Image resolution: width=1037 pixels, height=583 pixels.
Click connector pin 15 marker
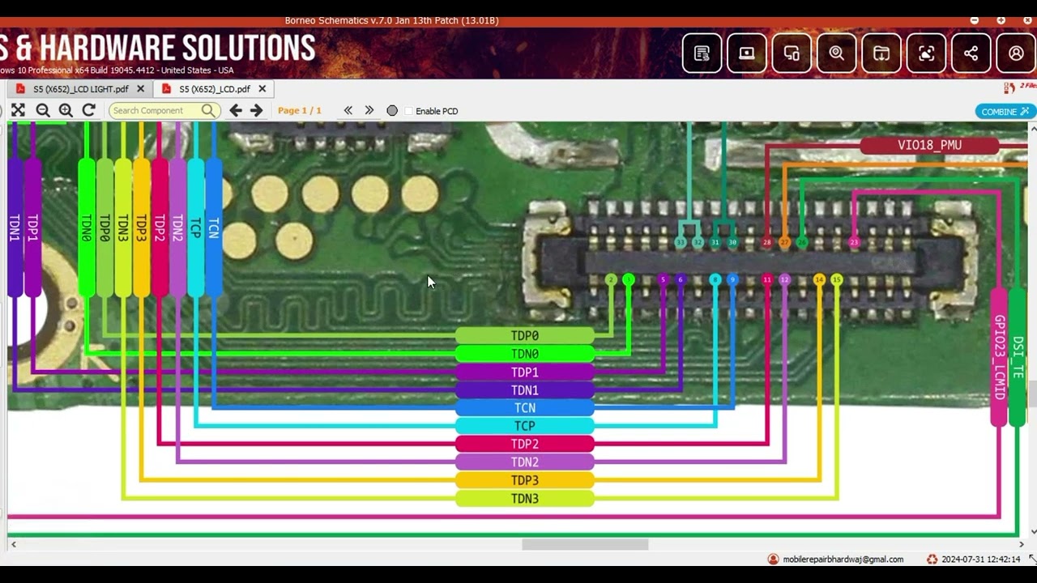[x=837, y=279]
